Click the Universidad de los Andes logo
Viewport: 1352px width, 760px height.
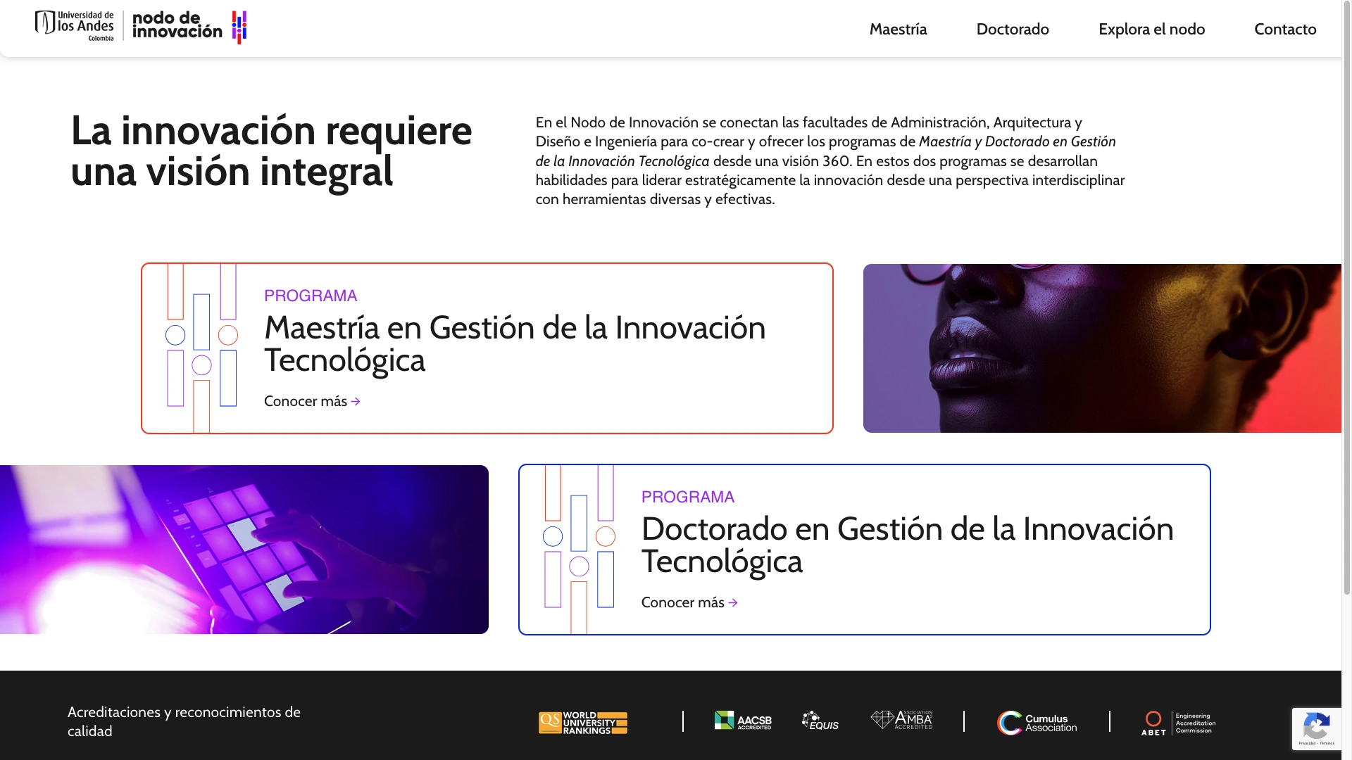click(x=75, y=26)
